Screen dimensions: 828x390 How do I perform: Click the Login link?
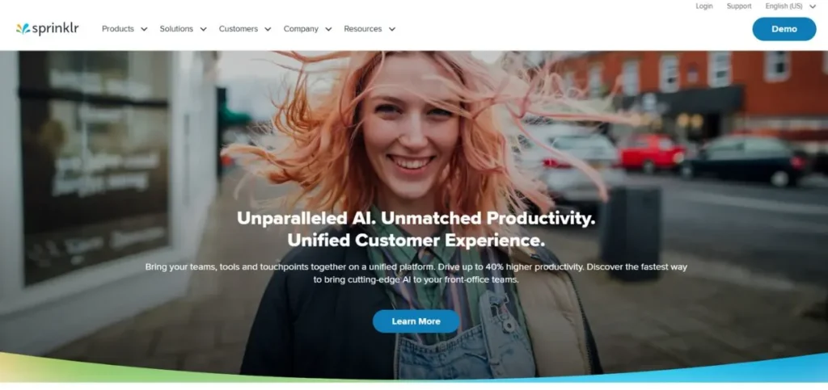704,6
